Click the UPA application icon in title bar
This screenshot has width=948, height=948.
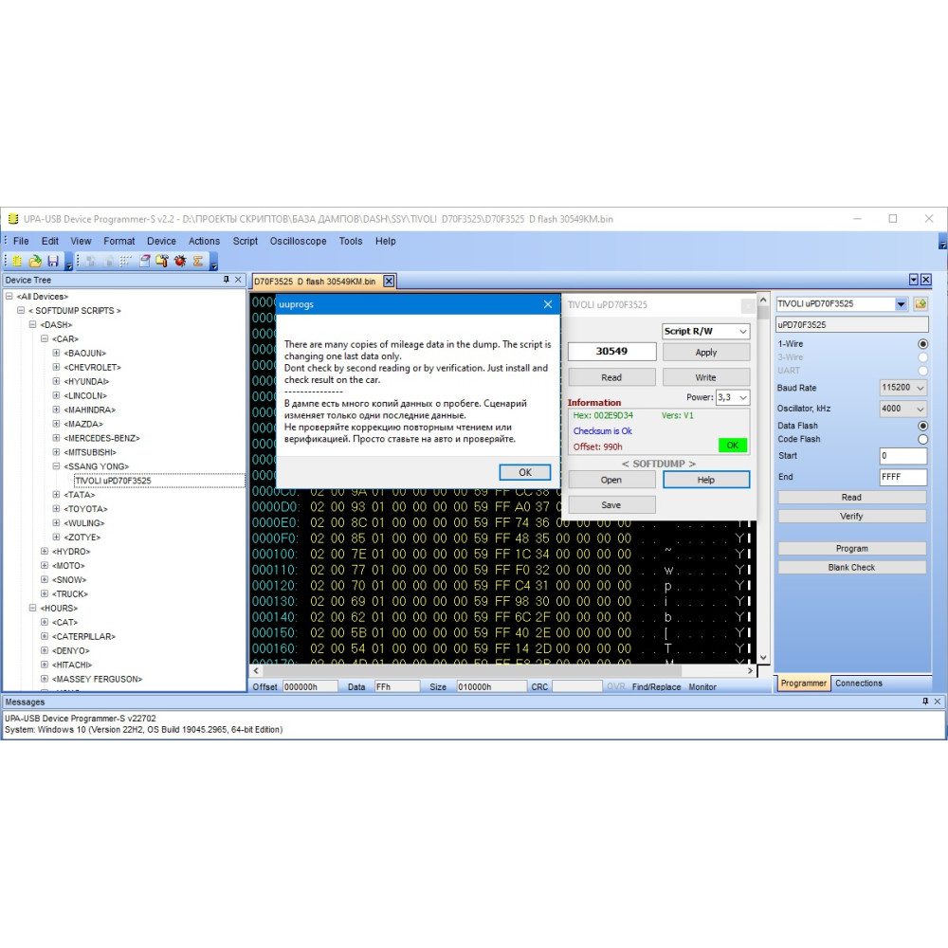(12, 219)
